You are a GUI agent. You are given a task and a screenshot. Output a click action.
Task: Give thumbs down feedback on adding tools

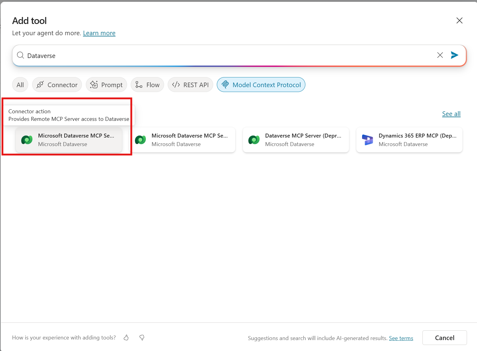click(142, 338)
